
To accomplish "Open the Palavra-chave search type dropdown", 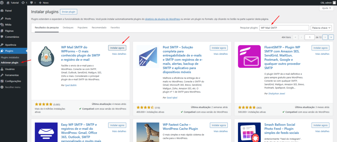I will click(321, 28).
